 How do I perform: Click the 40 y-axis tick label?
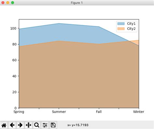(x=14, y=76)
